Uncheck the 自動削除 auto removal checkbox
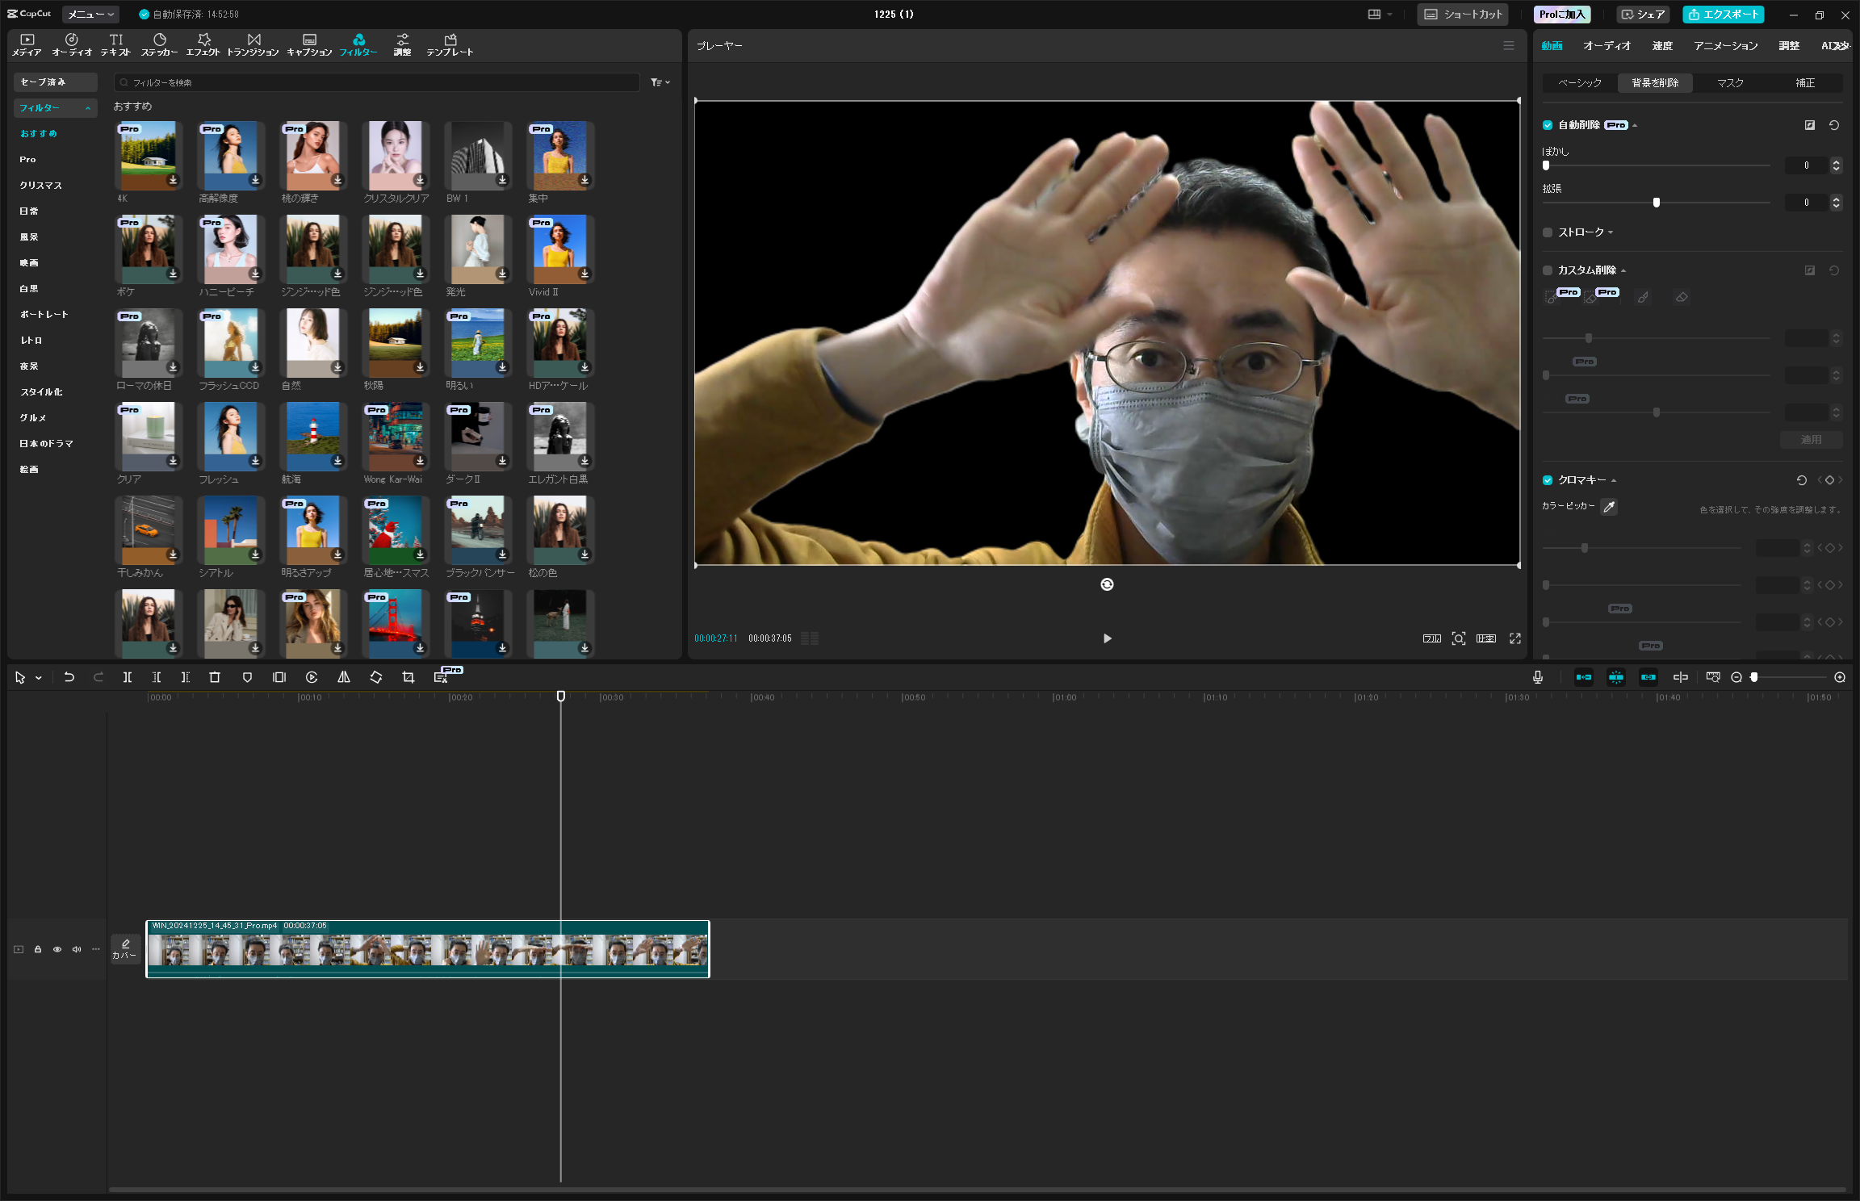This screenshot has height=1201, width=1860. point(1548,125)
